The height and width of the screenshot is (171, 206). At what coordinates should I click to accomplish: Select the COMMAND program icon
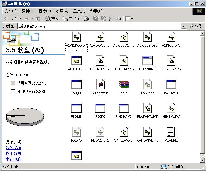pos(148,60)
